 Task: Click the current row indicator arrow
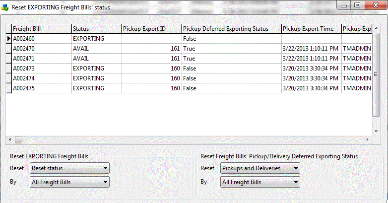[x=8, y=38]
